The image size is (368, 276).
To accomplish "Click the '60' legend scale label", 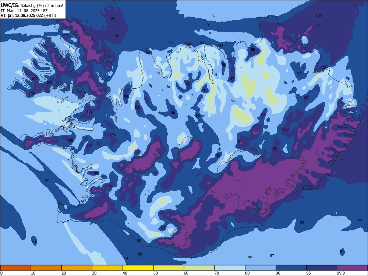I will 186,273.
